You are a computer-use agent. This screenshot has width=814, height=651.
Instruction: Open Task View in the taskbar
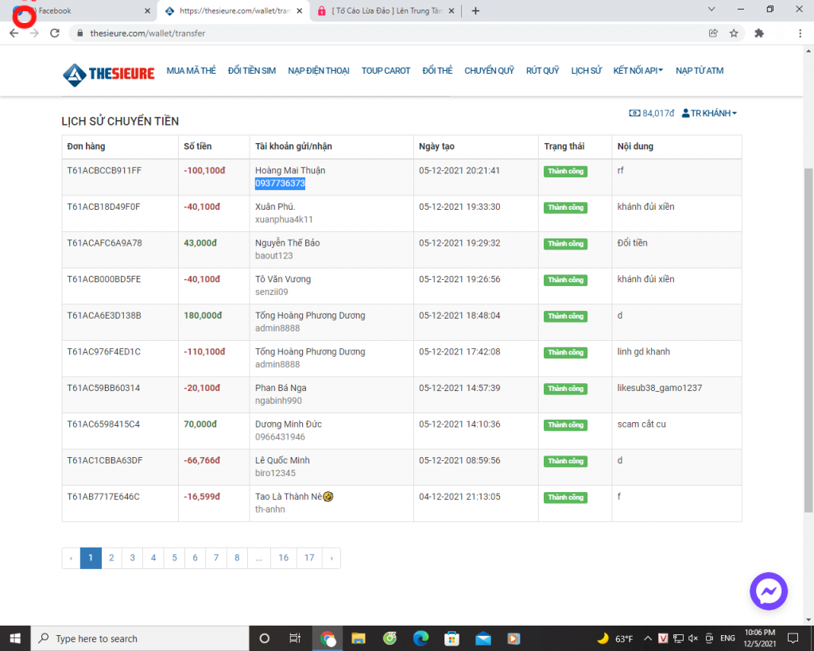click(295, 638)
